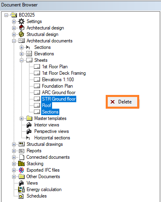Click the Settings gear icon

pos(21,21)
